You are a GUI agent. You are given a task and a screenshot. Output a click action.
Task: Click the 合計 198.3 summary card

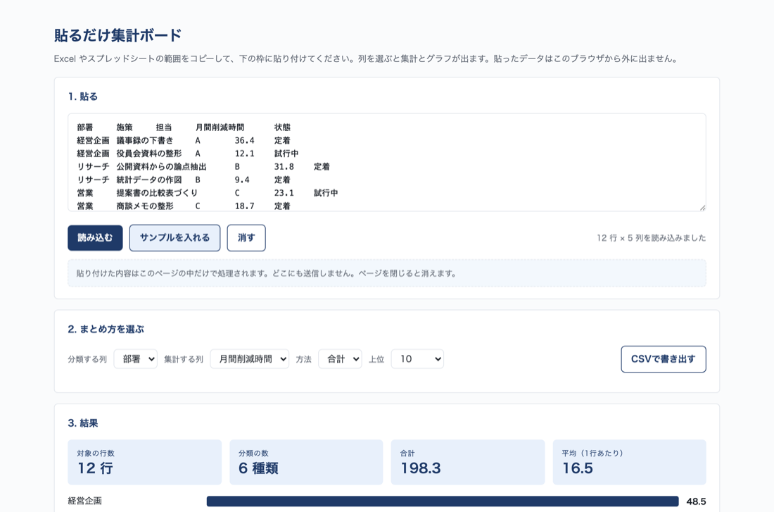click(x=467, y=462)
